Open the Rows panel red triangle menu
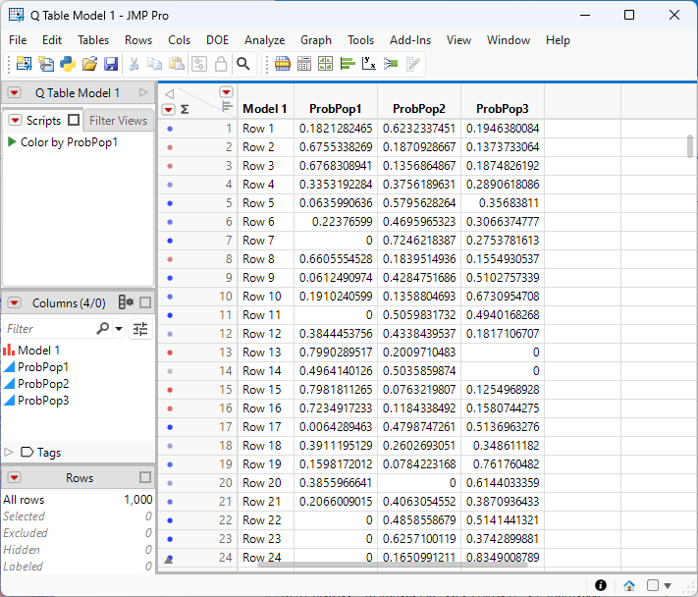Screen dimensions: 698x597 coord(15,478)
